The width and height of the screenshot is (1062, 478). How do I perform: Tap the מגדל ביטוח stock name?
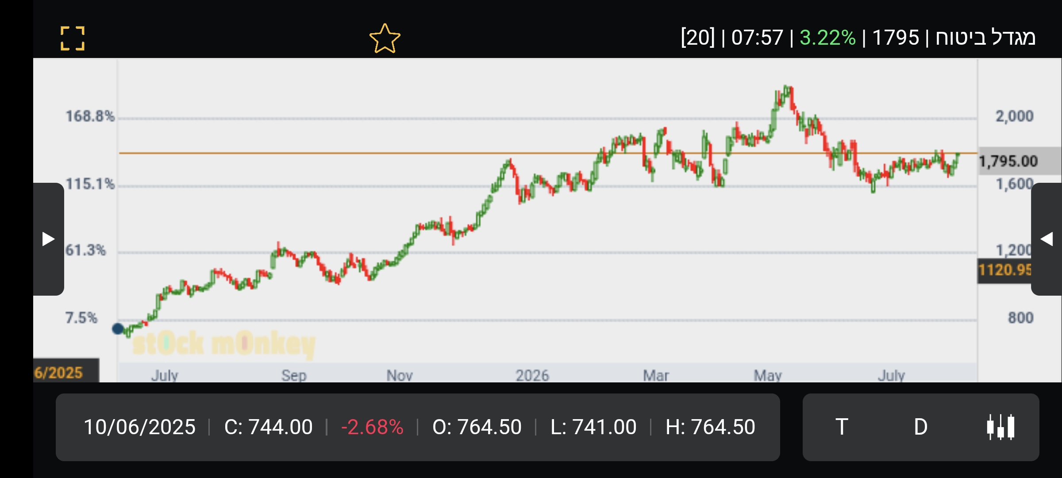click(x=985, y=37)
